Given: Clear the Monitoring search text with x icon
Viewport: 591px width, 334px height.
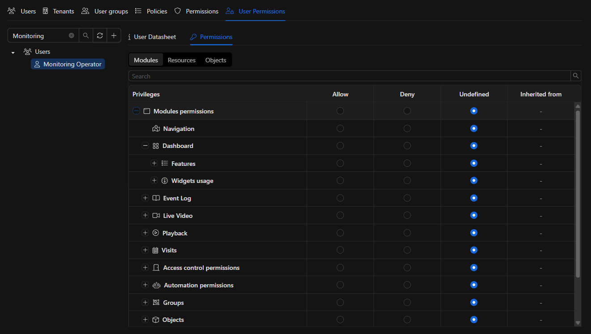Looking at the screenshot, I should 71,35.
